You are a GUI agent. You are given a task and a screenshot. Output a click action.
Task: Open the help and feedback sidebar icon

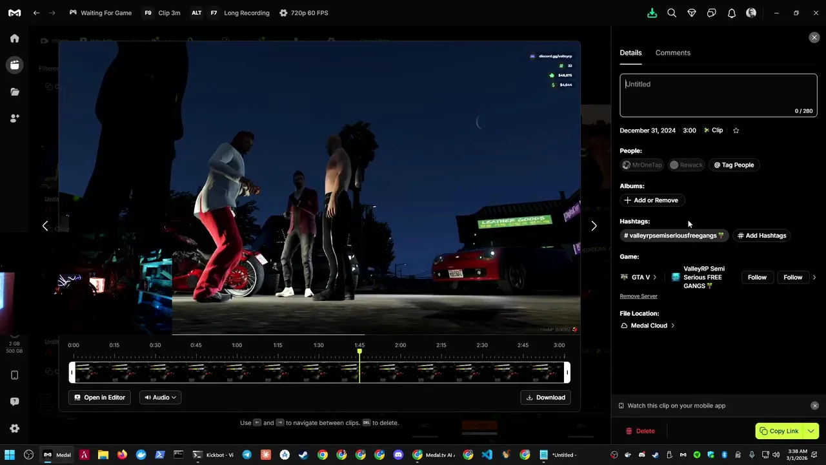(14, 402)
